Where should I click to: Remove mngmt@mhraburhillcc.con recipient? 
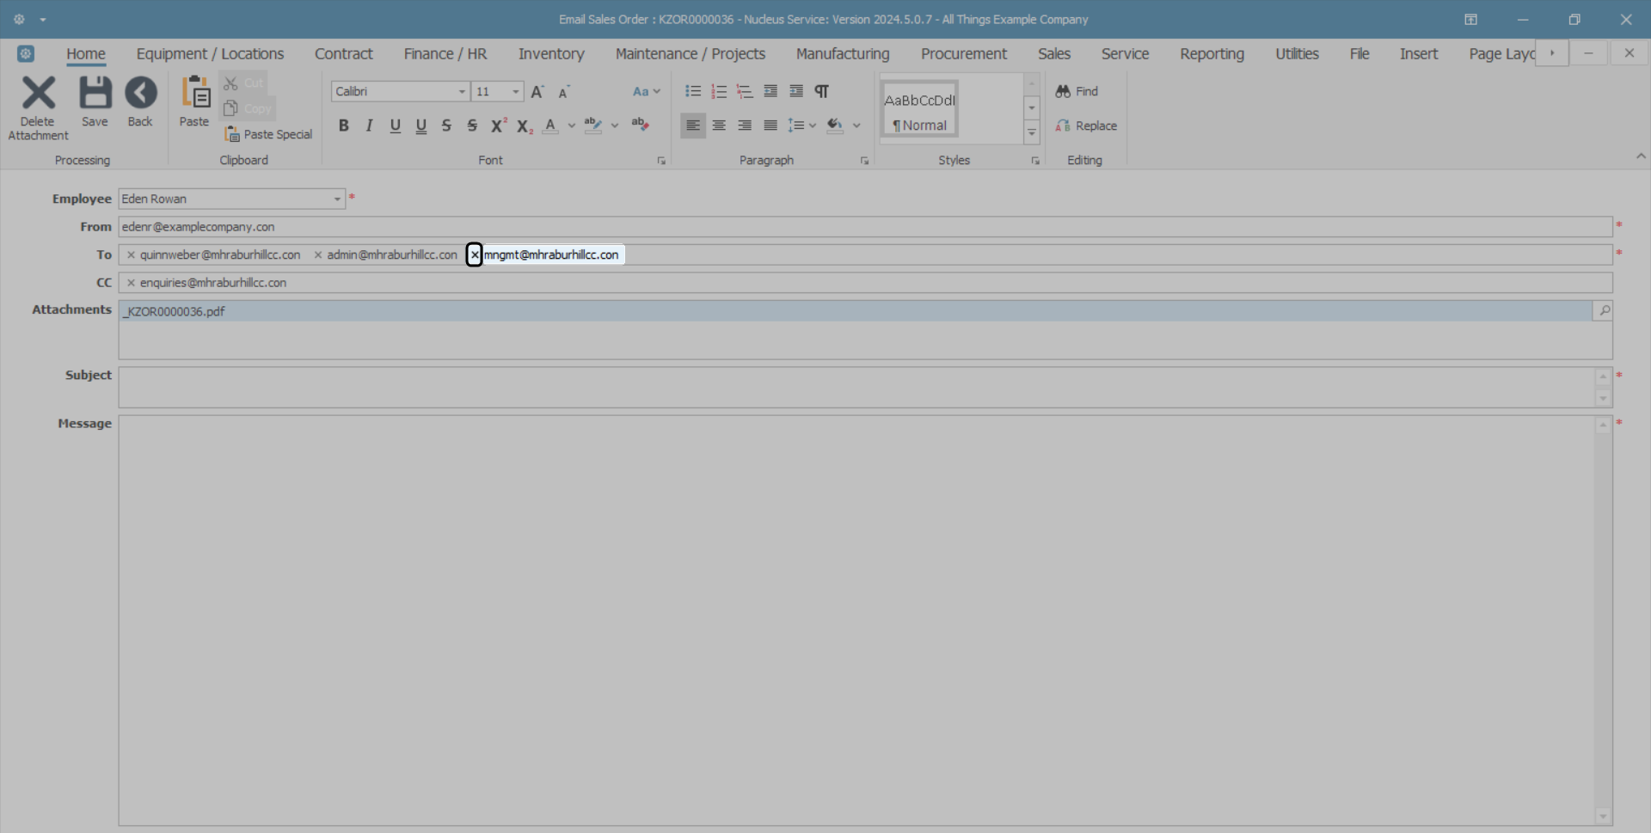[x=475, y=254]
